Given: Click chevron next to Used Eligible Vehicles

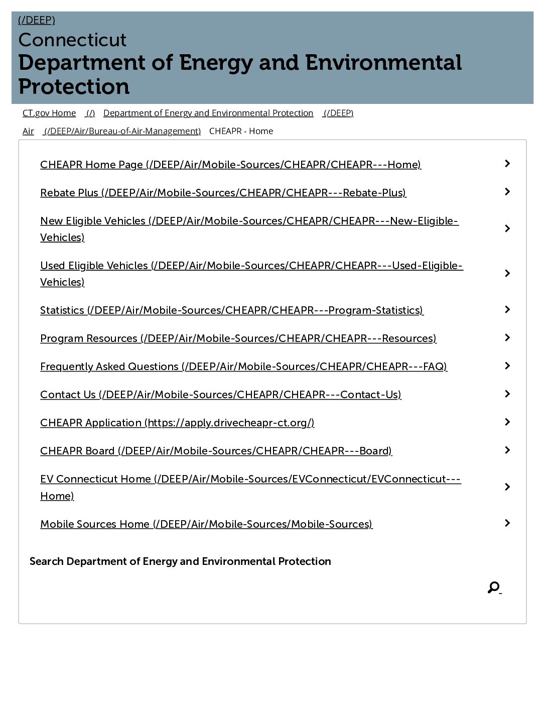Looking at the screenshot, I should tap(507, 273).
